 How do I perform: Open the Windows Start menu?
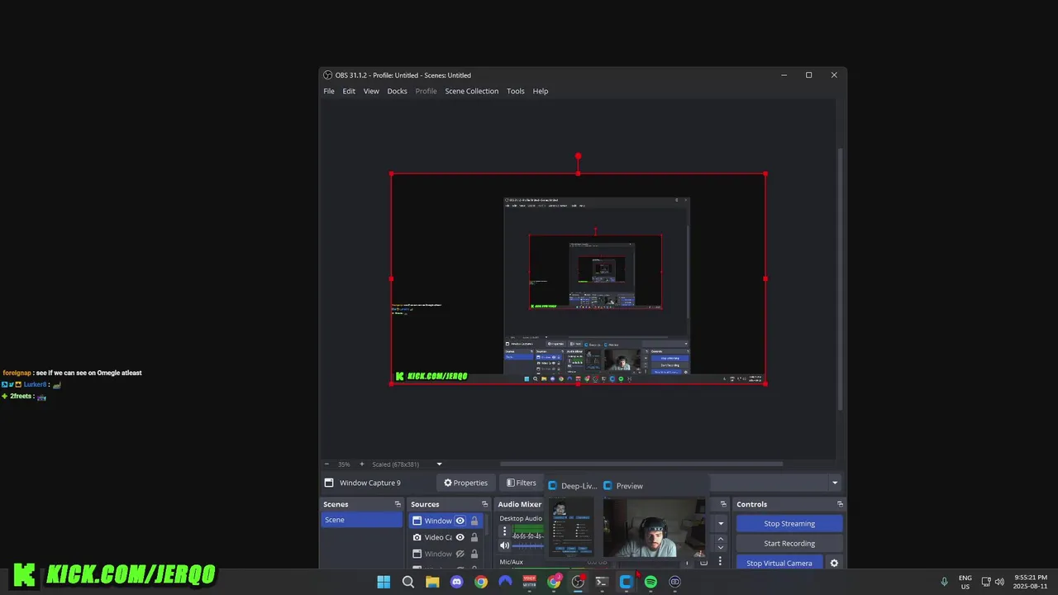coord(384,582)
